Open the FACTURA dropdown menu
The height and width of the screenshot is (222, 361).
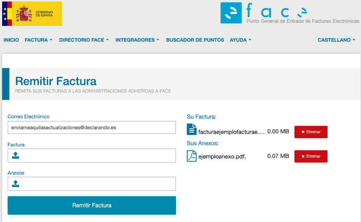38,40
